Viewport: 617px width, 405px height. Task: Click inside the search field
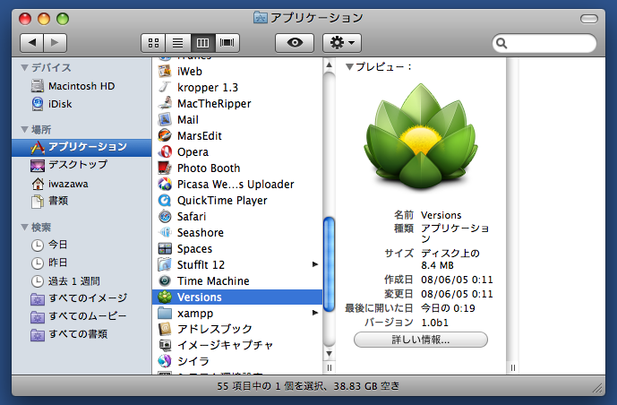click(552, 43)
